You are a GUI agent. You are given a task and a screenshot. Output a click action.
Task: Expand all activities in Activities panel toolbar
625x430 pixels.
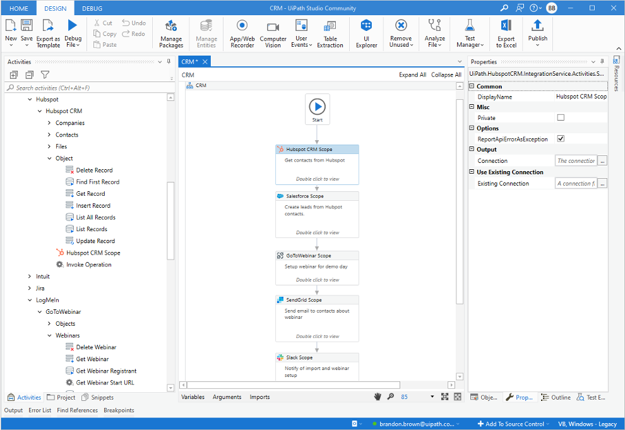[x=14, y=75]
